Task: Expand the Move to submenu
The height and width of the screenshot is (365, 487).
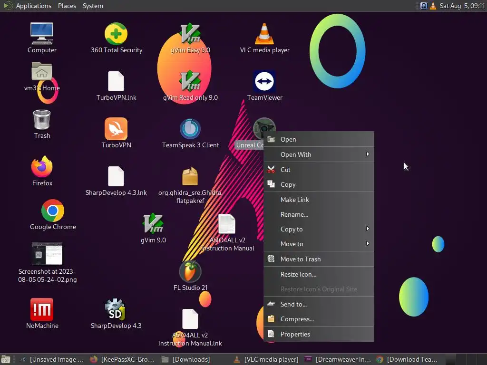Action: pos(319,244)
